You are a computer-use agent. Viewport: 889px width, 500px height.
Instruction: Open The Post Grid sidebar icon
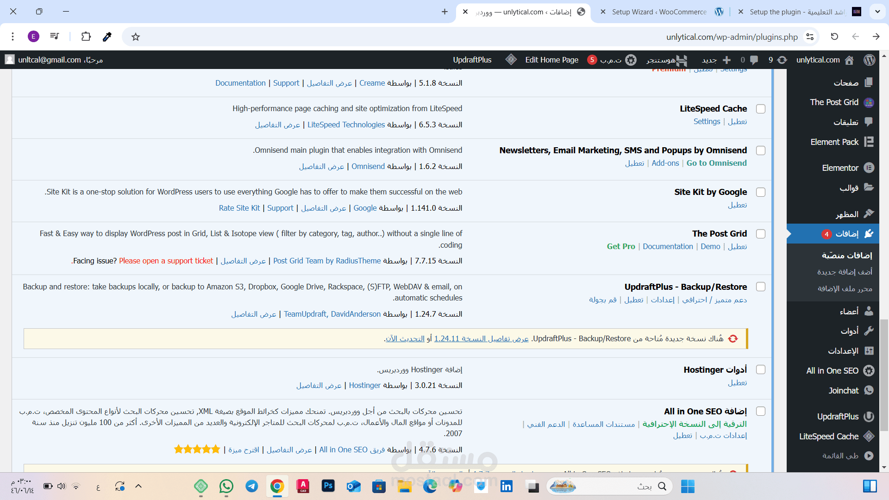coord(869,102)
